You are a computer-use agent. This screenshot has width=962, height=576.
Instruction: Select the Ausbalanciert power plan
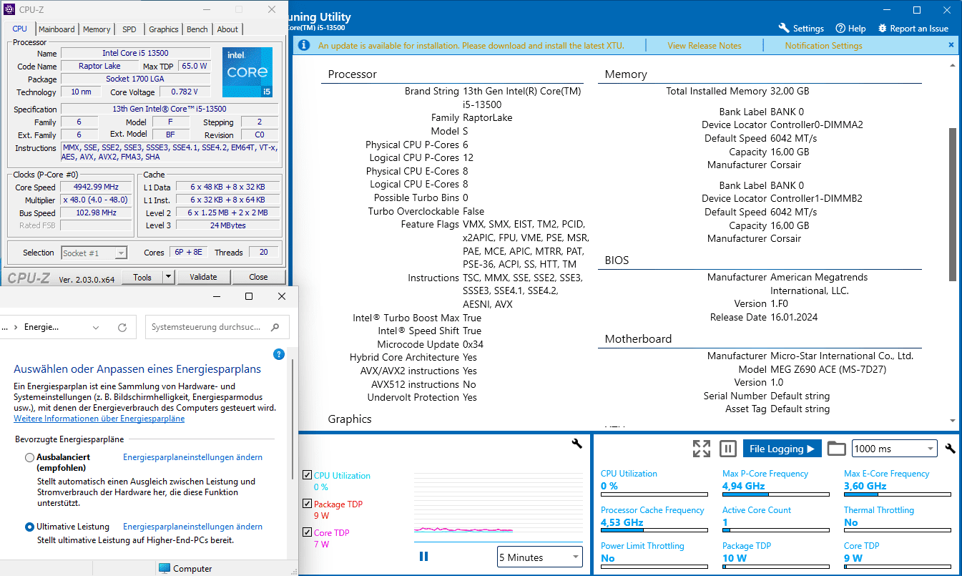pos(29,457)
